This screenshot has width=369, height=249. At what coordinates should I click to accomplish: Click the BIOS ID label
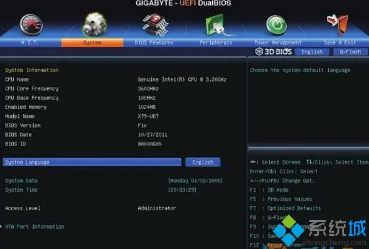pyautogui.click(x=15, y=144)
